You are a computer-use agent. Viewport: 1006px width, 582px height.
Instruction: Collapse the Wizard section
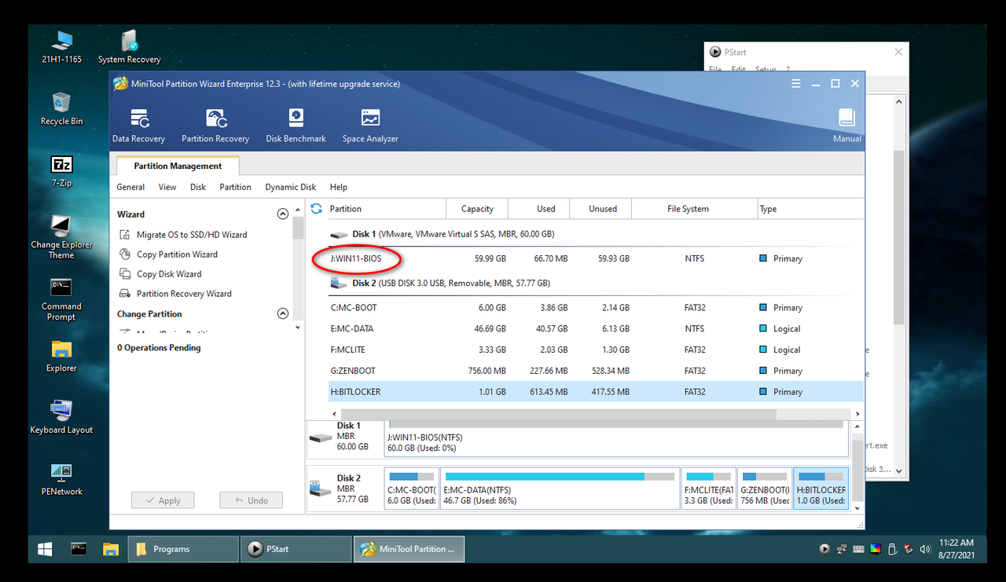[x=283, y=214]
